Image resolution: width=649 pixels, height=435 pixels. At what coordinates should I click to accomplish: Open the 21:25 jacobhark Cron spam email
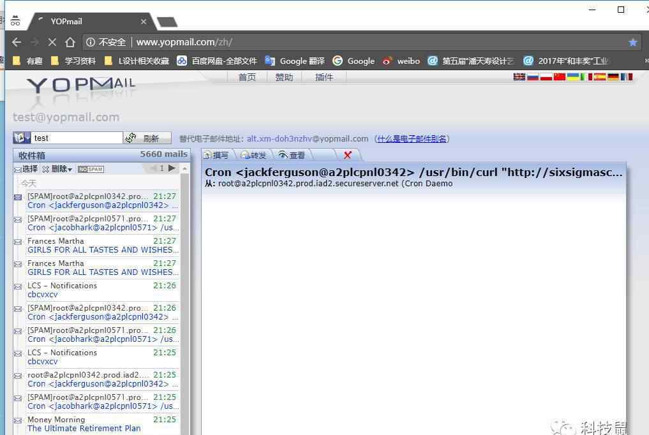pyautogui.click(x=102, y=401)
